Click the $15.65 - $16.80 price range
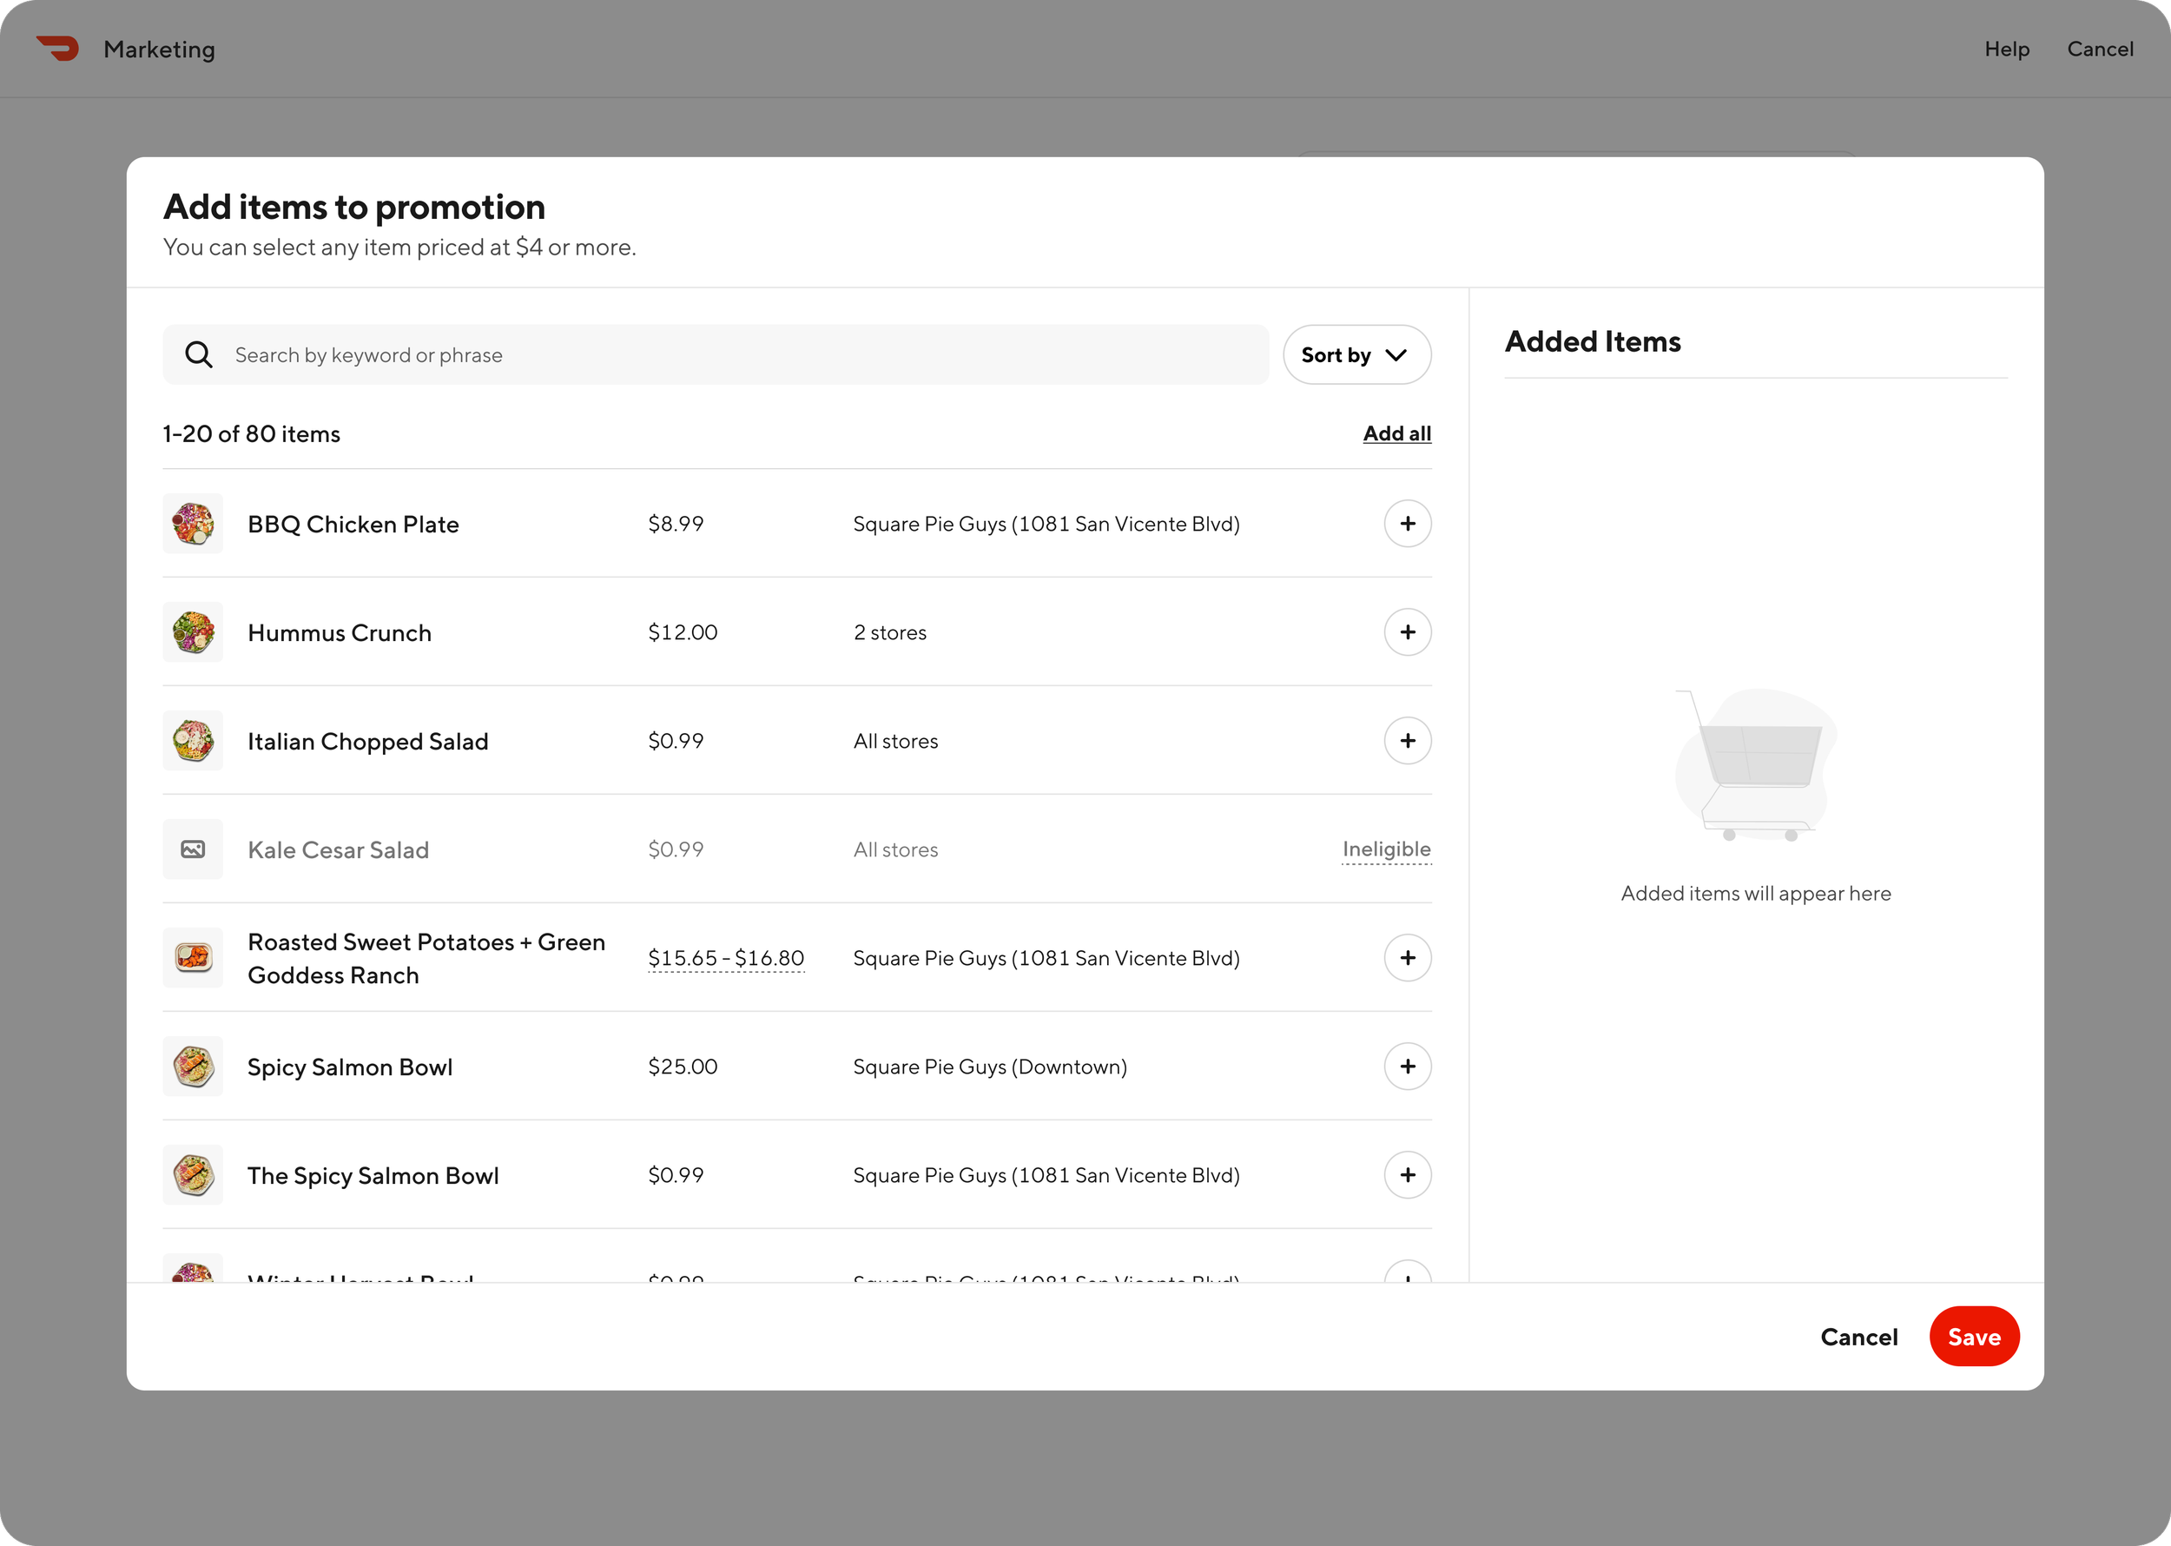Screen dimensions: 2171x1546 click(x=725, y=958)
